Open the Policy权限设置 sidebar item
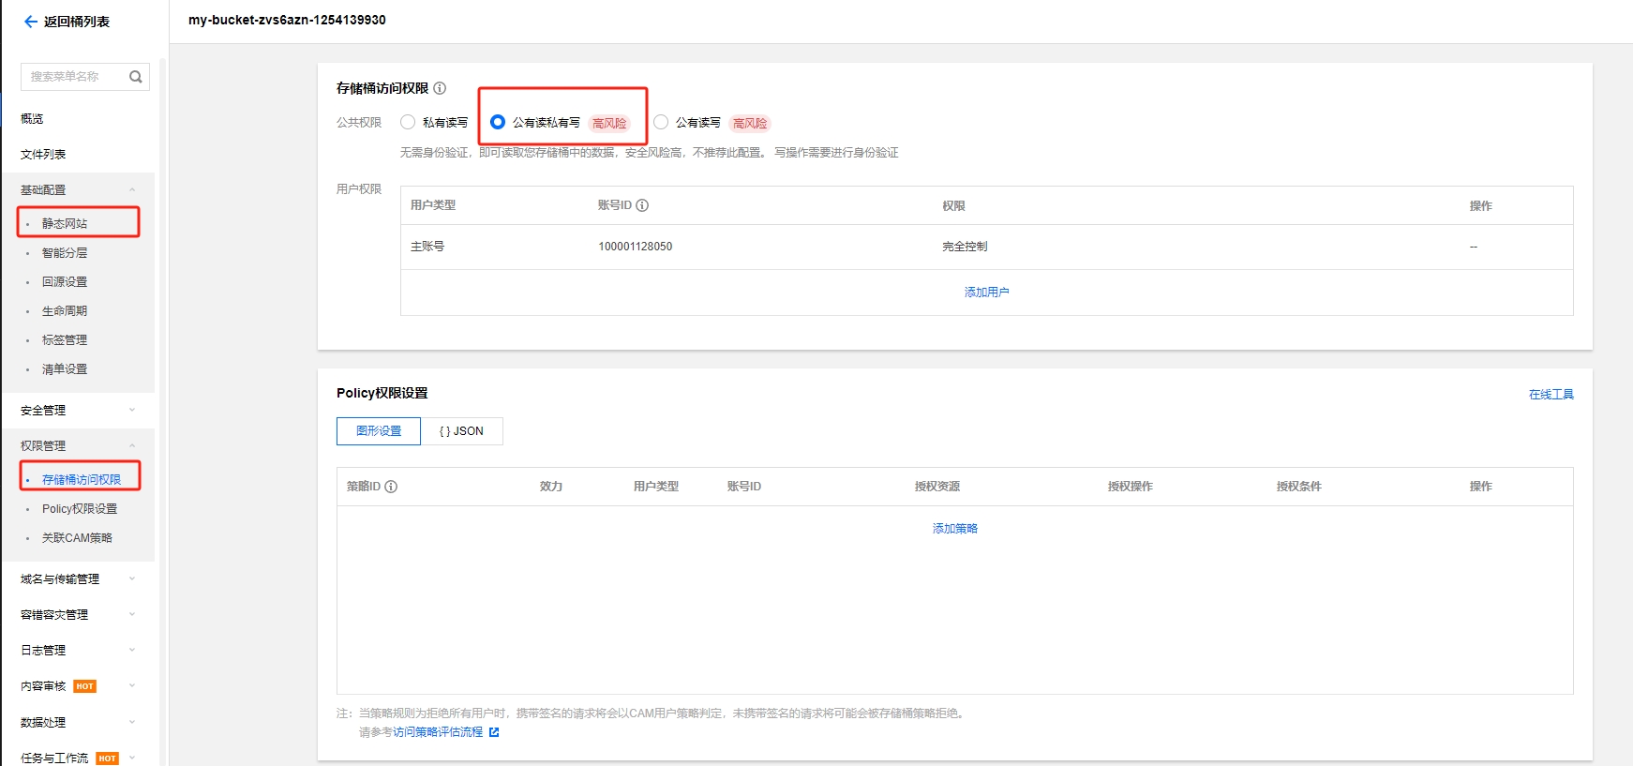The height and width of the screenshot is (766, 1633). (x=80, y=509)
